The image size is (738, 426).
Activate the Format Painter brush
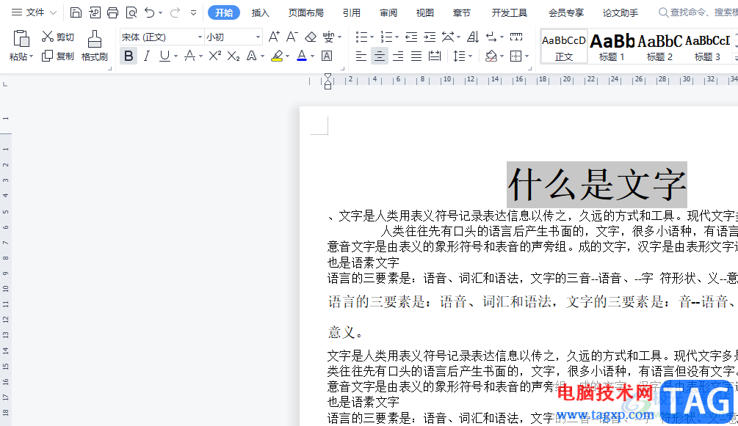pyautogui.click(x=95, y=45)
